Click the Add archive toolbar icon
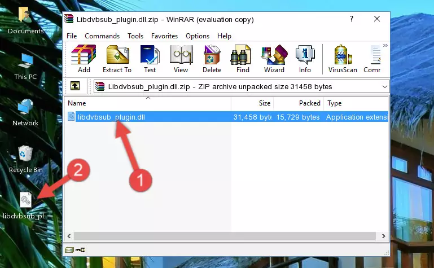This screenshot has height=268, width=434. (x=84, y=59)
